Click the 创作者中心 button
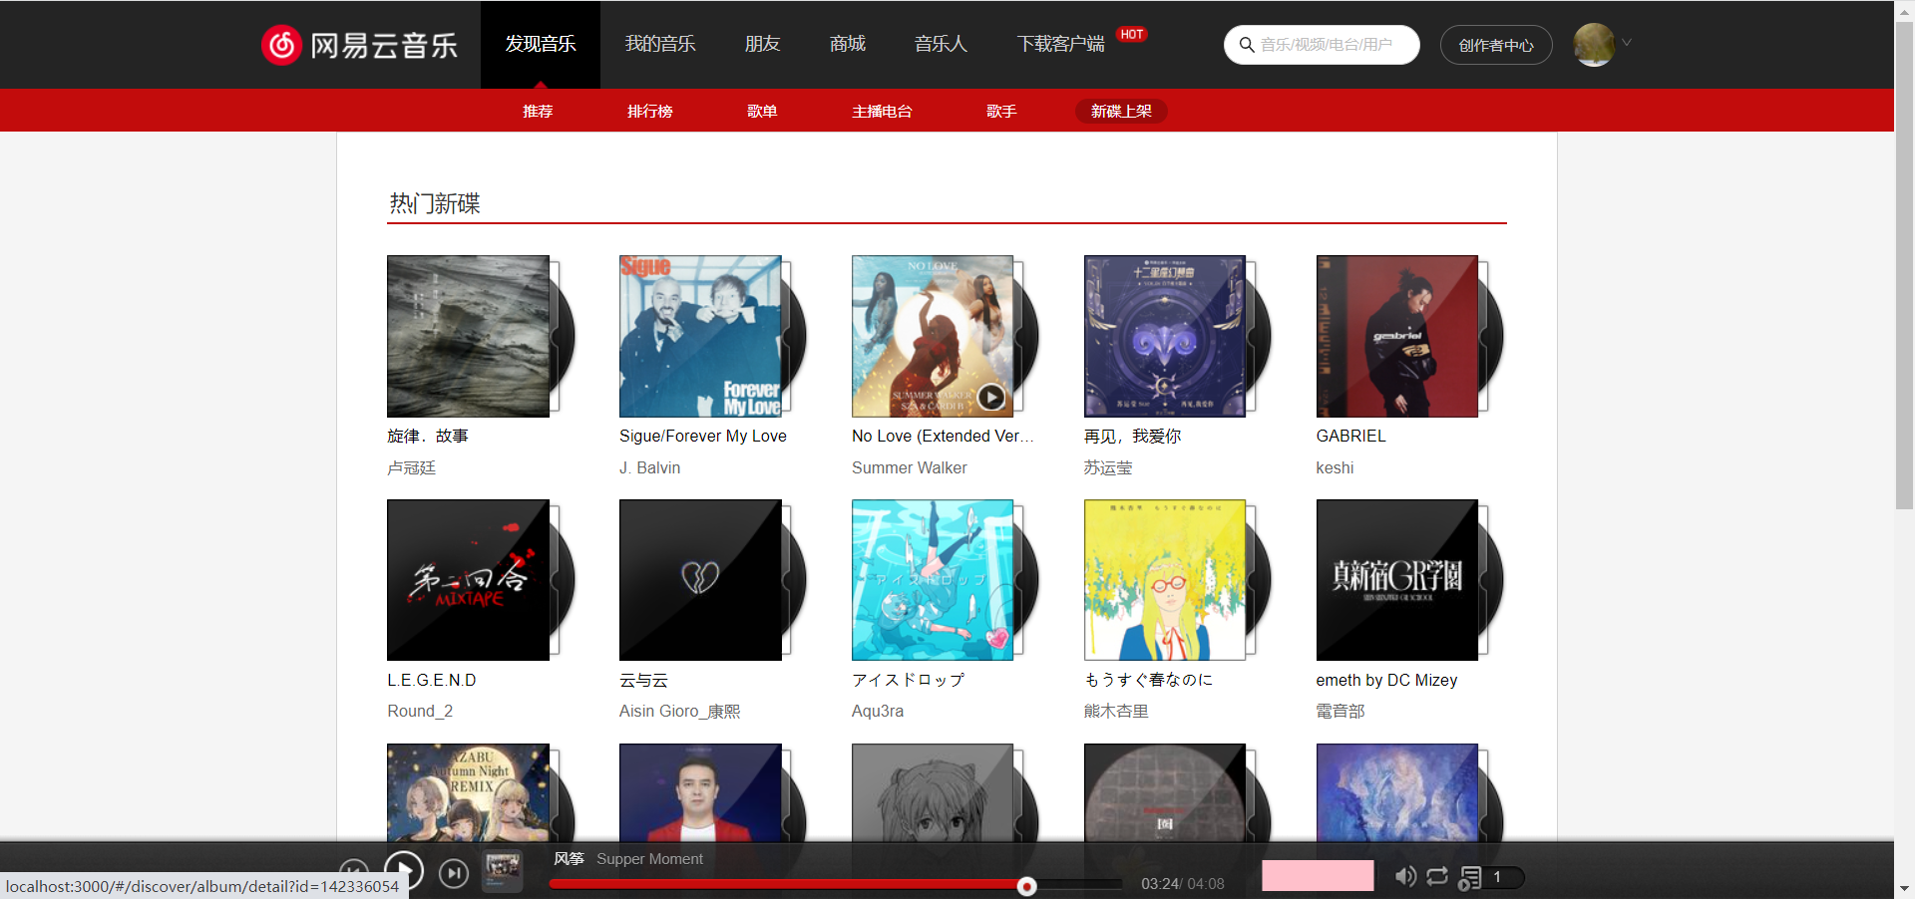The image size is (1915, 899). [x=1495, y=44]
